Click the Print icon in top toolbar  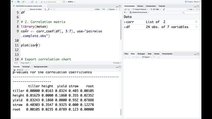coord(36,2)
